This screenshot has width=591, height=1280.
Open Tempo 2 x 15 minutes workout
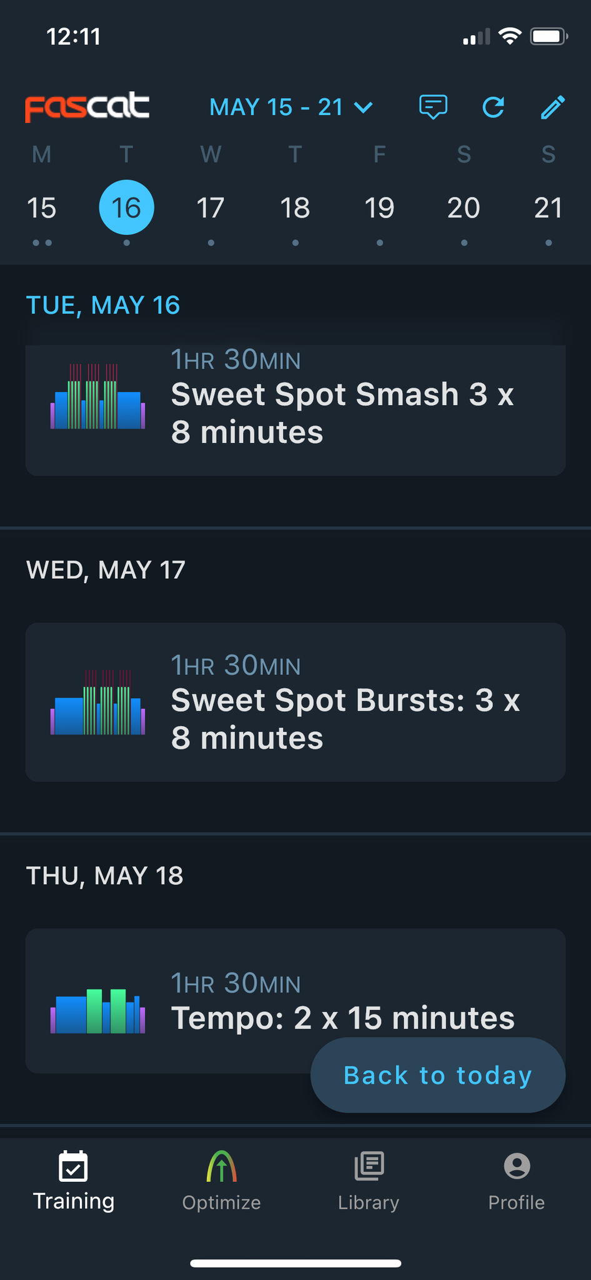pyautogui.click(x=295, y=1001)
